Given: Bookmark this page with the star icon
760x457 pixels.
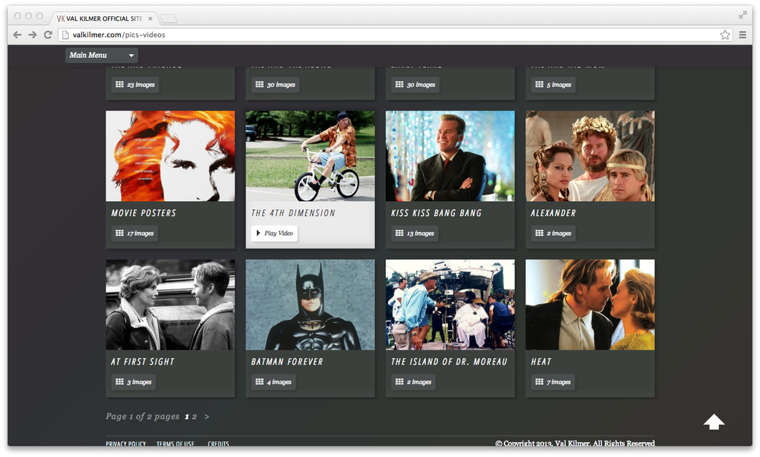Looking at the screenshot, I should 725,35.
